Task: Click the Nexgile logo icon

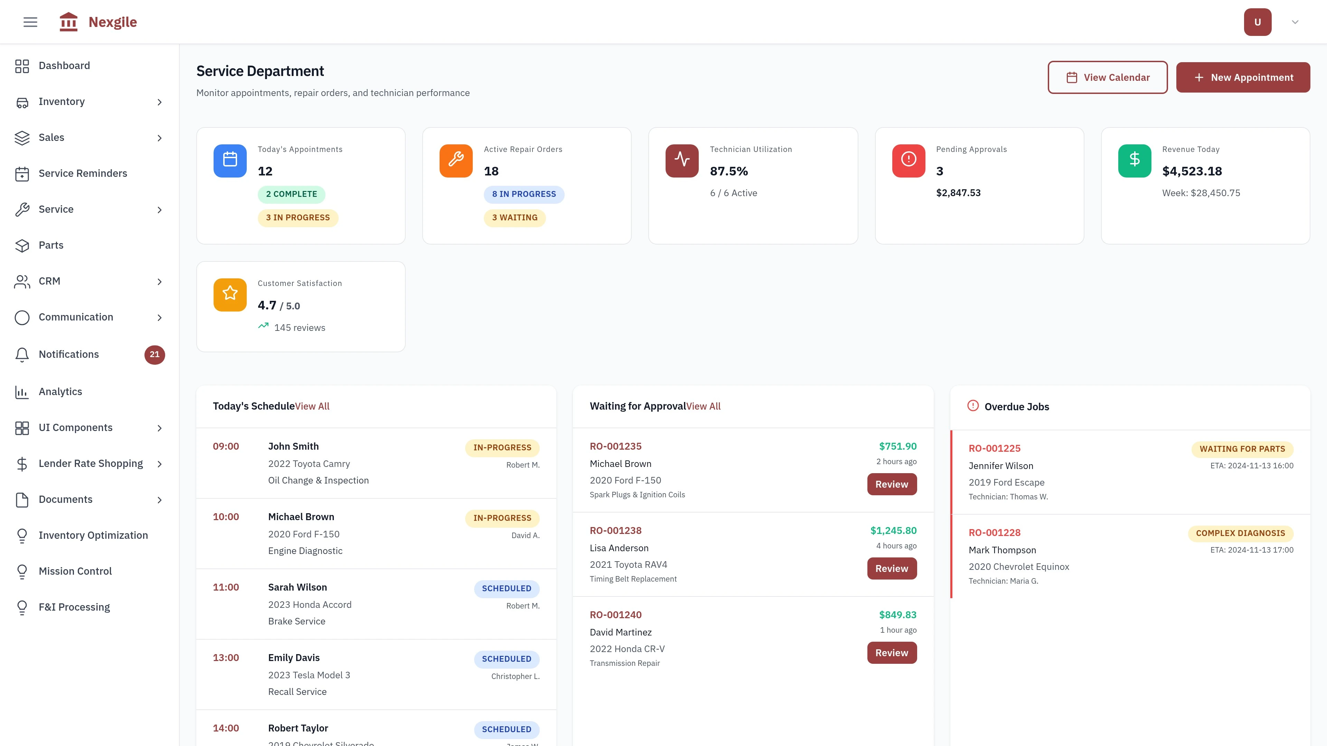Action: [68, 22]
